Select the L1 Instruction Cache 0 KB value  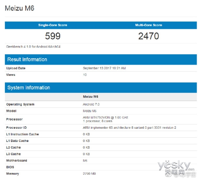[x=86, y=134]
